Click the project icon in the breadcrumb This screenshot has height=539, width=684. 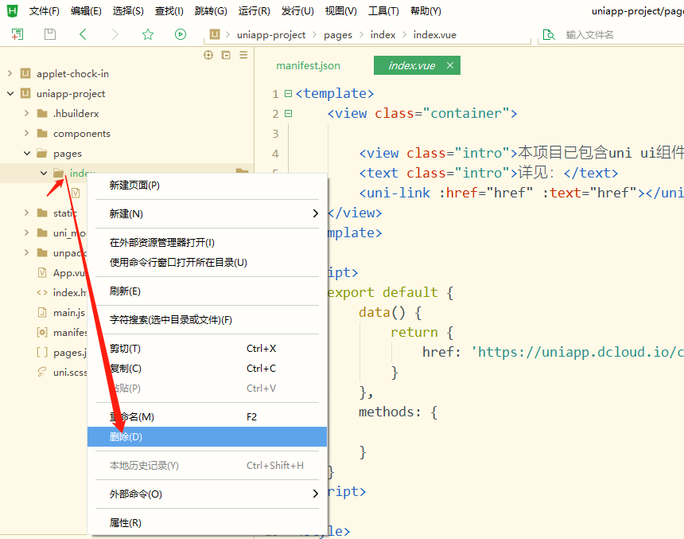(215, 34)
